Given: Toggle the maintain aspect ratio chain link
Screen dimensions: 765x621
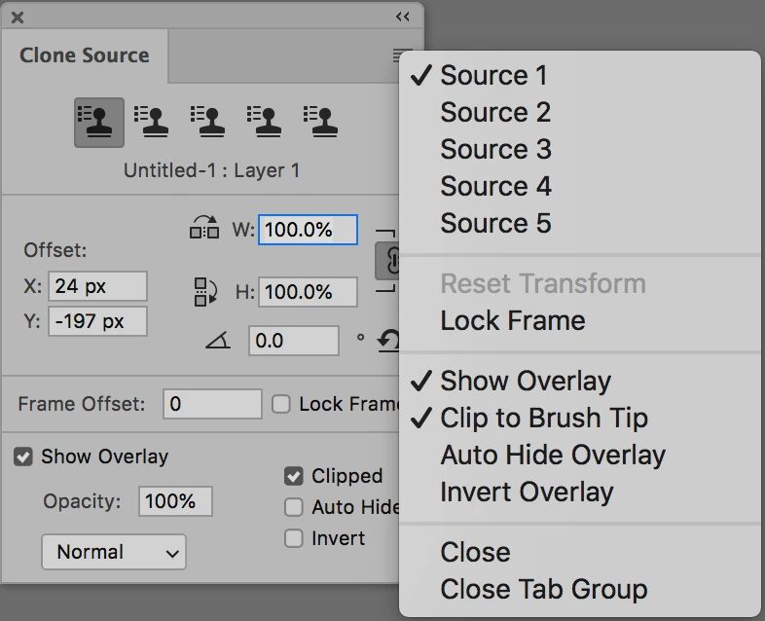Looking at the screenshot, I should 388,260.
